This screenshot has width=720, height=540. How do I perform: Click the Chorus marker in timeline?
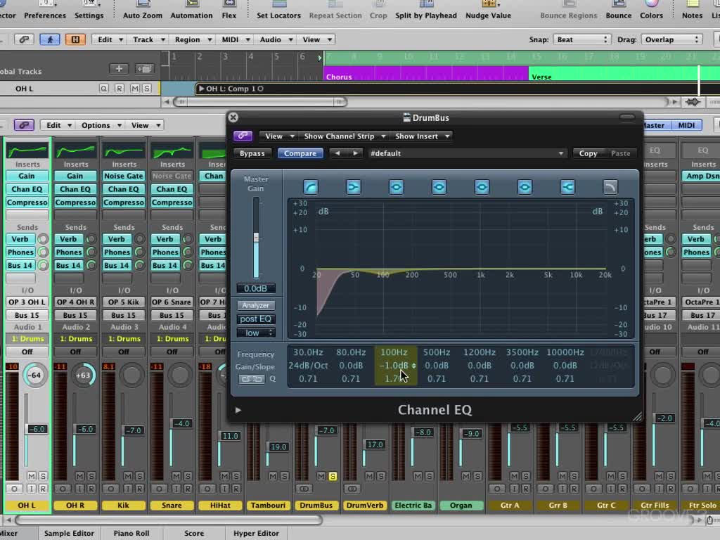pos(426,74)
